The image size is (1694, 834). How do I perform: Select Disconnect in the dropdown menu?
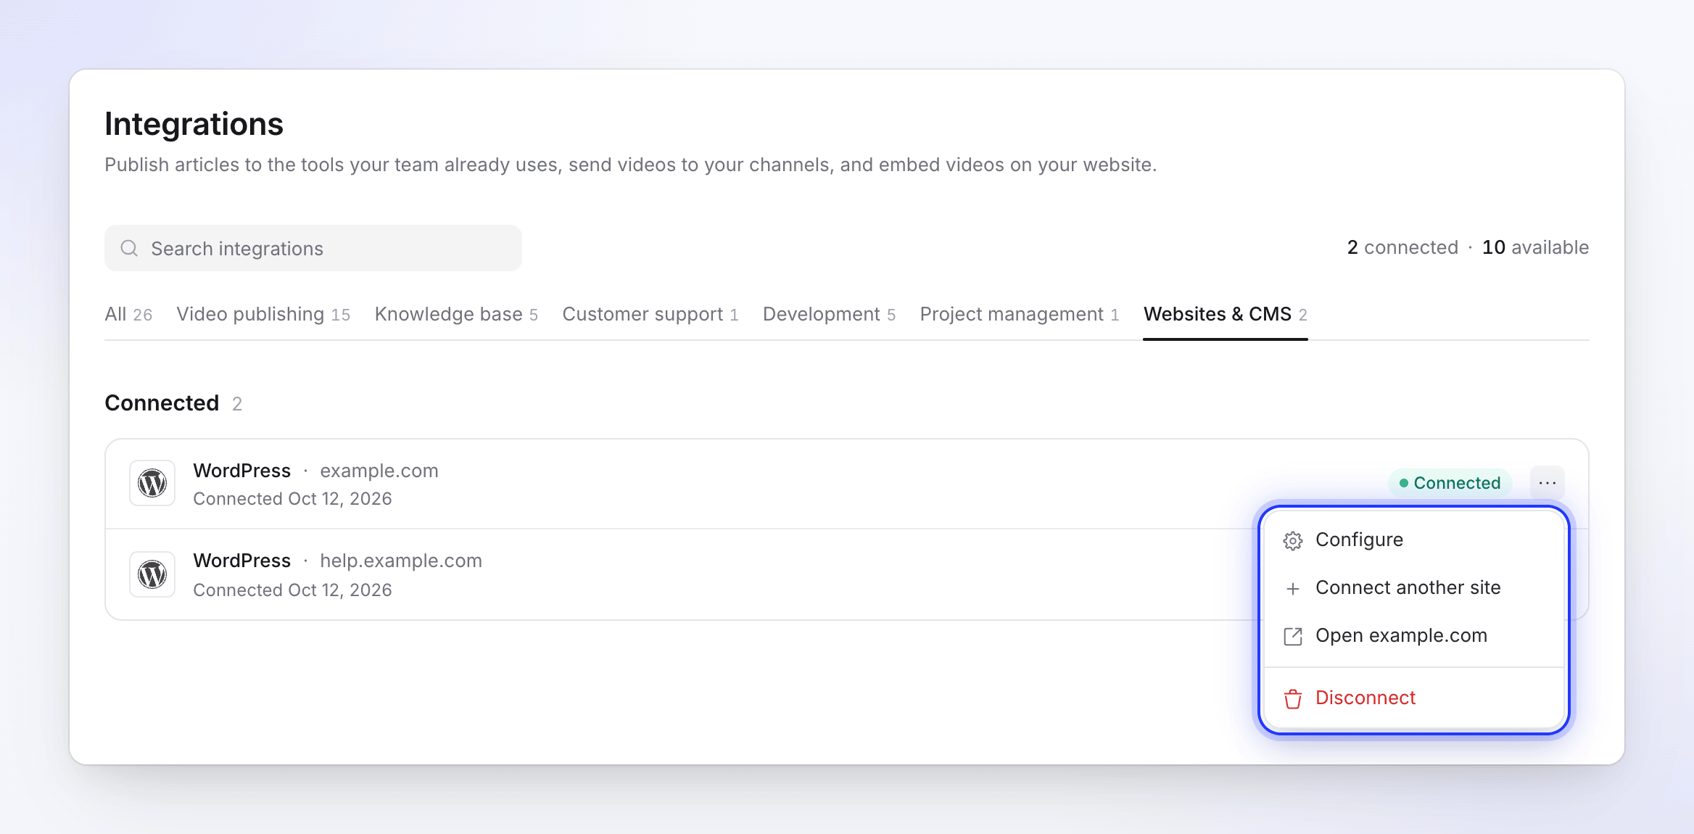pyautogui.click(x=1414, y=698)
